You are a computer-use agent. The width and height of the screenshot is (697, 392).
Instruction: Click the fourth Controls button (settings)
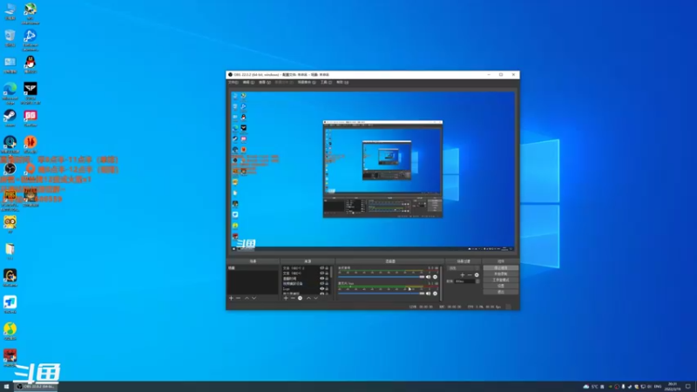pos(501,286)
